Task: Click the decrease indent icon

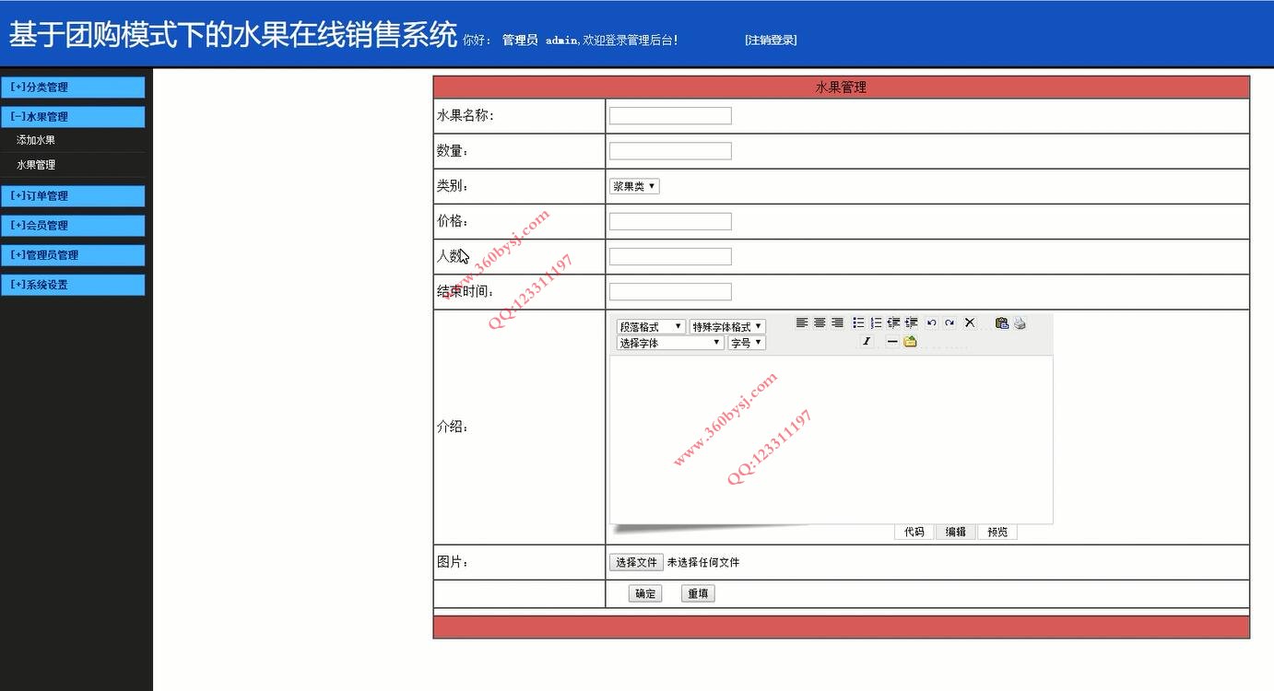Action: [x=893, y=322]
